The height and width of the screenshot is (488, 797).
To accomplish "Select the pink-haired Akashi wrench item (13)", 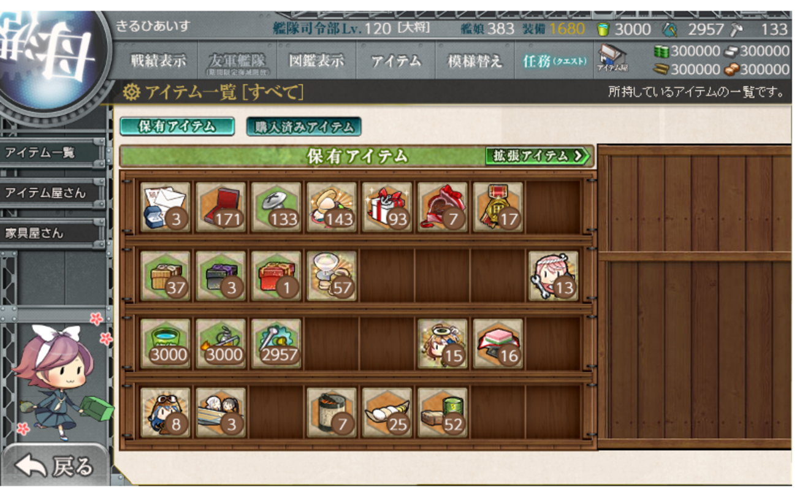I will 553,275.
